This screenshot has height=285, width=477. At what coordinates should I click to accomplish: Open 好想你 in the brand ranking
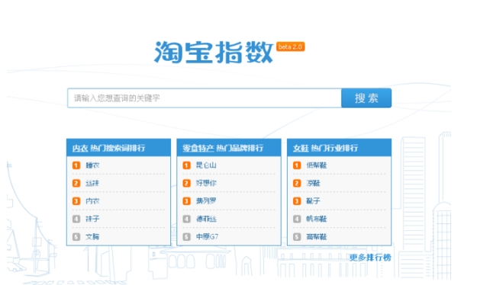click(x=206, y=183)
